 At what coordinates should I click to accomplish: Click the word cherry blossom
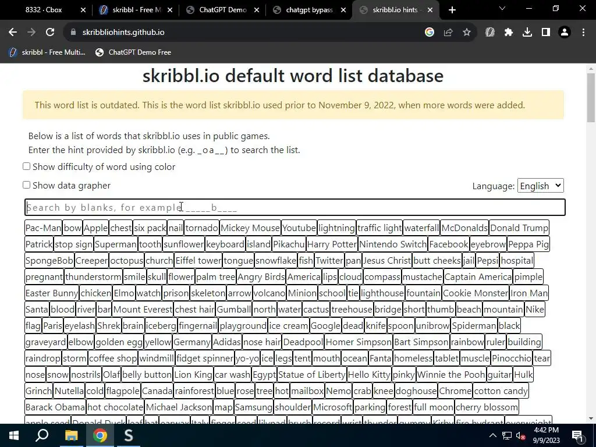tap(487, 407)
